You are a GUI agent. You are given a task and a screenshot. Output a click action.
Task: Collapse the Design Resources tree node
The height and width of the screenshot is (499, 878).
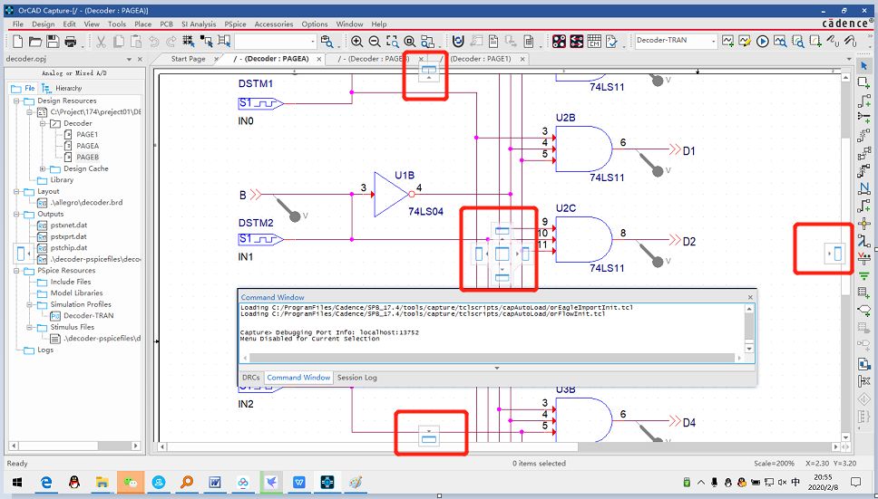click(x=17, y=101)
